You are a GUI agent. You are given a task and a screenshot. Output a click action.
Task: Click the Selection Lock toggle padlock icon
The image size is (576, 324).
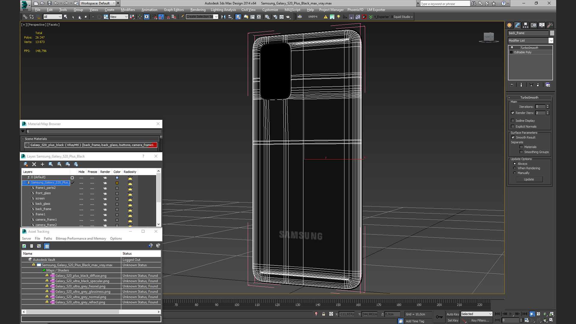(x=323, y=314)
